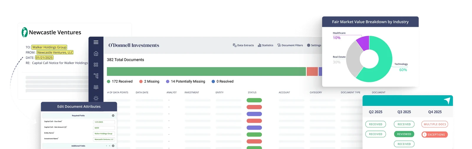Open Settings menu
The image size is (472, 149).
click(x=314, y=45)
